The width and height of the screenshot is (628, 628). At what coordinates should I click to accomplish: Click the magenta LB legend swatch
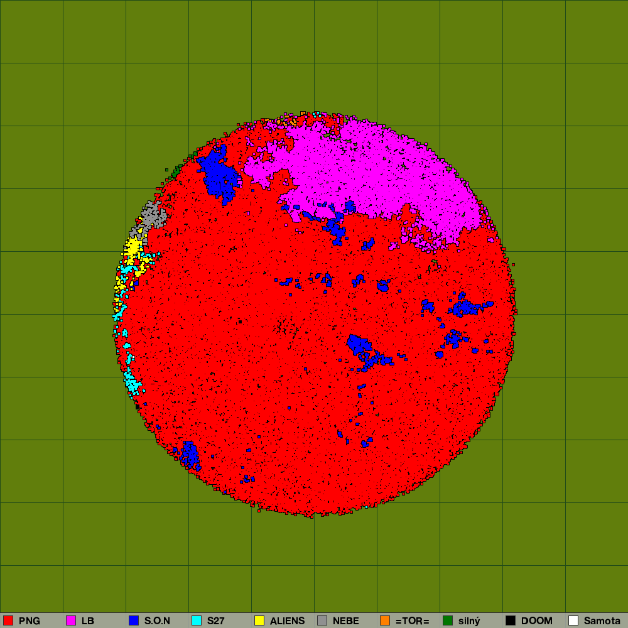point(71,620)
